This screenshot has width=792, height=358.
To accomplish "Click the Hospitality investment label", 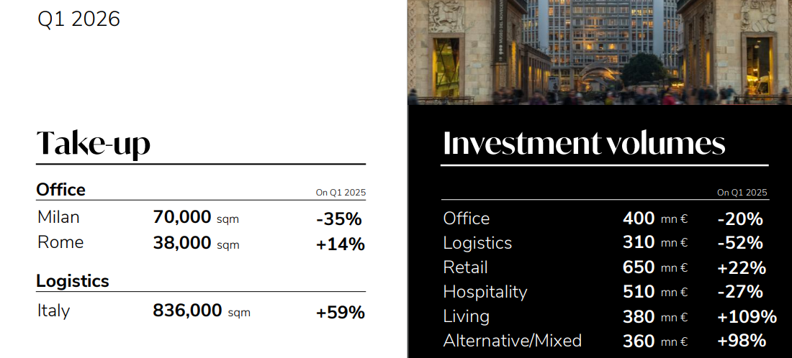I will (485, 292).
